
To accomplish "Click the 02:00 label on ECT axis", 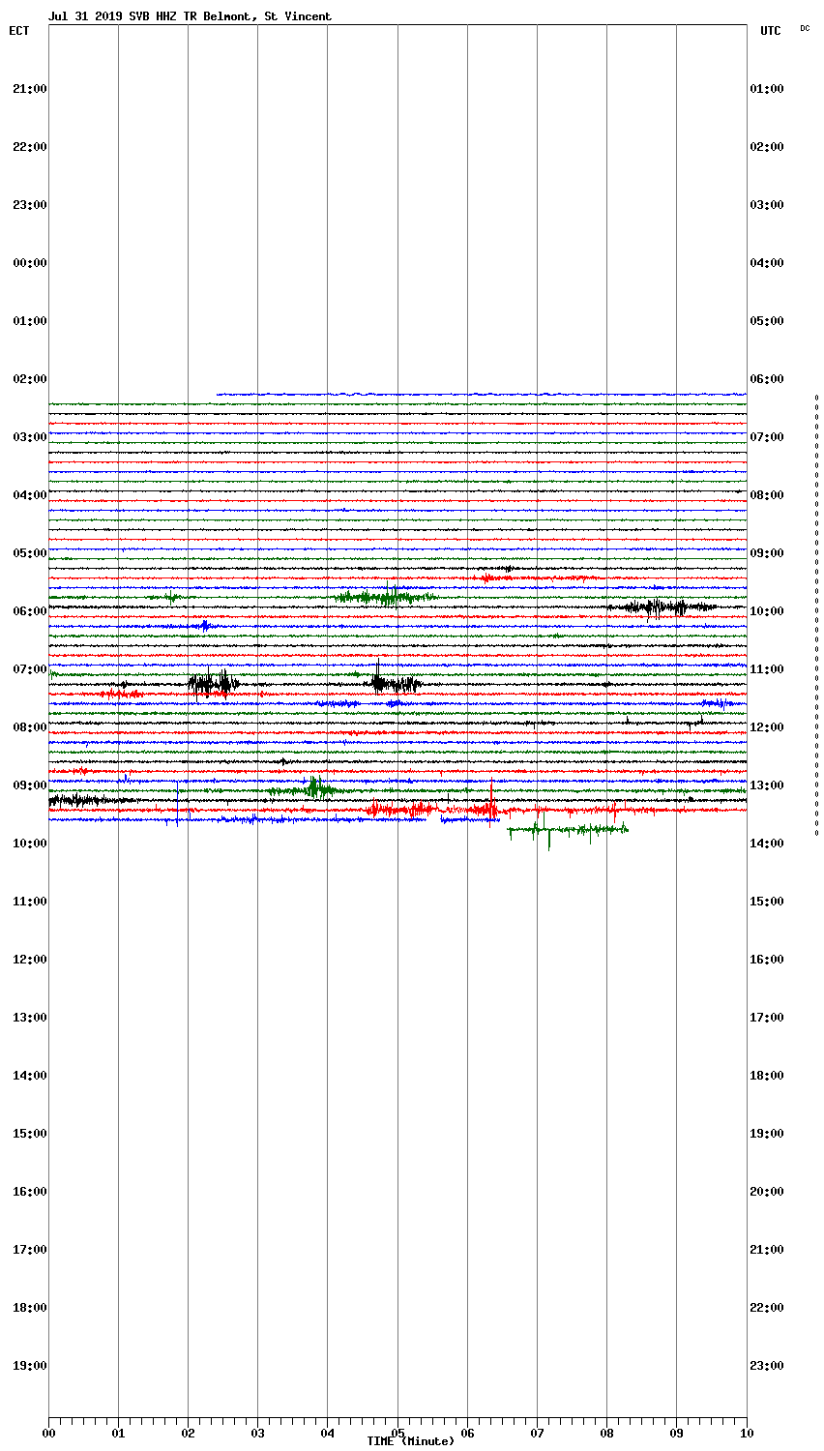I will point(30,379).
